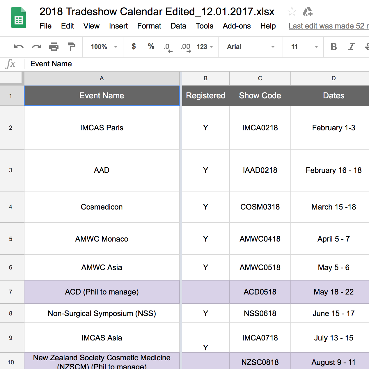This screenshot has width=369, height=369.
Task: Open the font size dropdown
Action: [304, 47]
